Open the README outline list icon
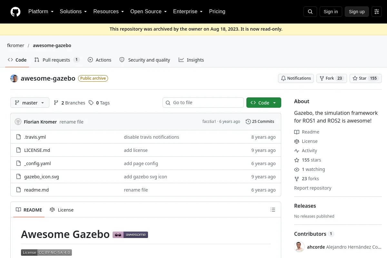This screenshot has height=258, width=387. [x=273, y=210]
